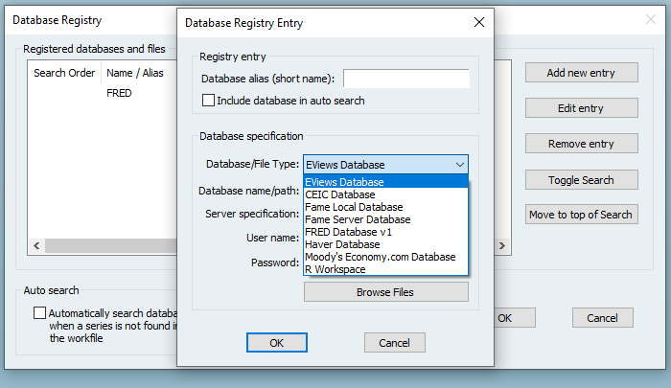This screenshot has width=671, height=388.
Task: Choose Fame Local Database option
Action: pos(354,207)
